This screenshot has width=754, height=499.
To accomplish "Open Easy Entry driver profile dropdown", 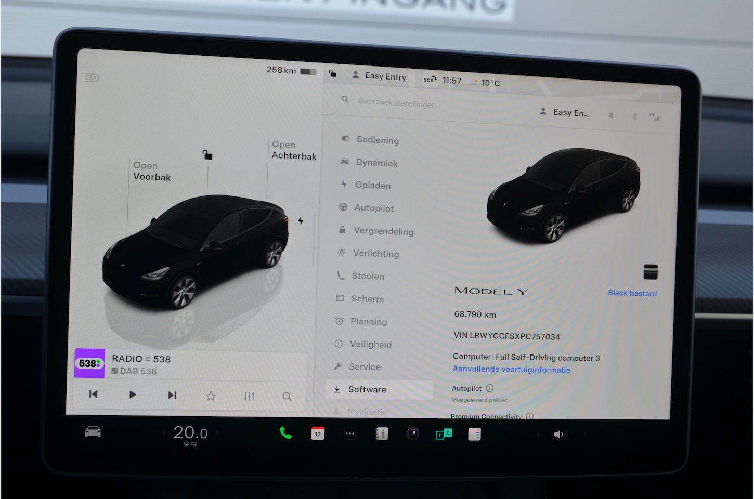I will click(x=380, y=76).
